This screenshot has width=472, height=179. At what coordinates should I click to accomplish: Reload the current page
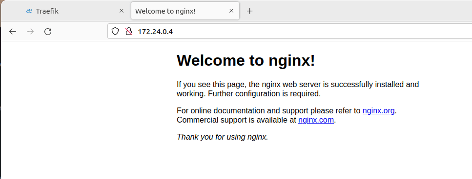tap(48, 32)
